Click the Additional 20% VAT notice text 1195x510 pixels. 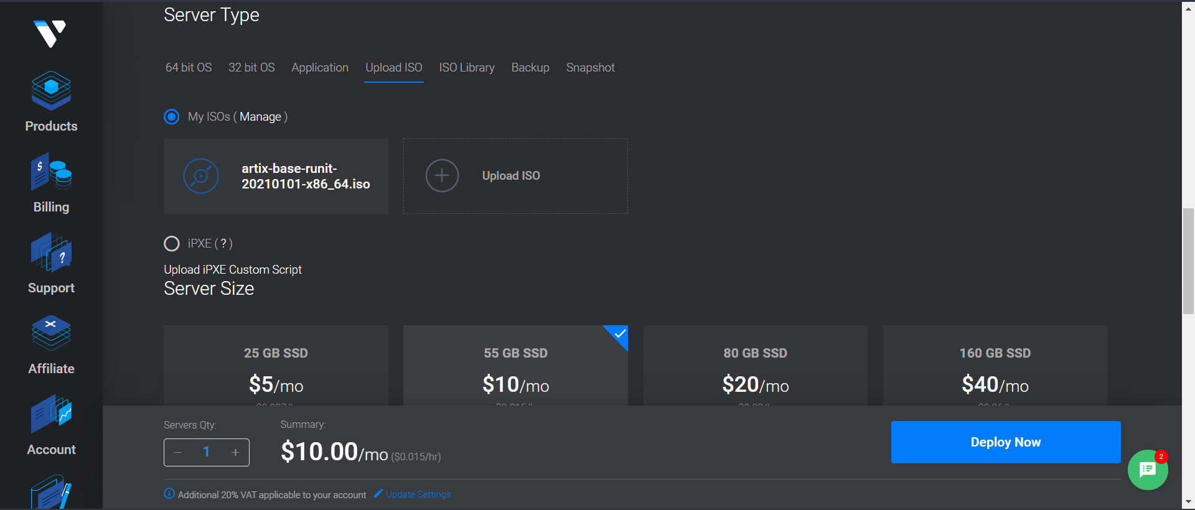[272, 495]
